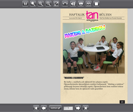
Task: Click the pink tan logo
Action: tap(92, 16)
